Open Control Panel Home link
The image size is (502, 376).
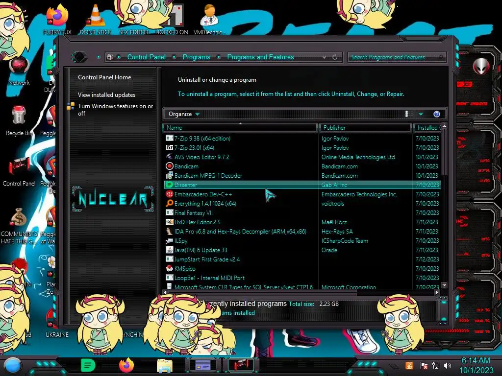(x=104, y=77)
